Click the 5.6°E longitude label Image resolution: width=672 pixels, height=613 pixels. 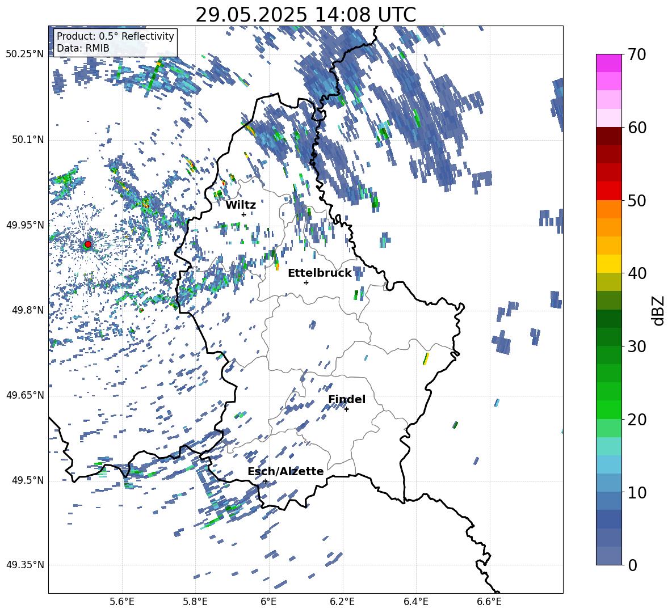[x=122, y=602]
